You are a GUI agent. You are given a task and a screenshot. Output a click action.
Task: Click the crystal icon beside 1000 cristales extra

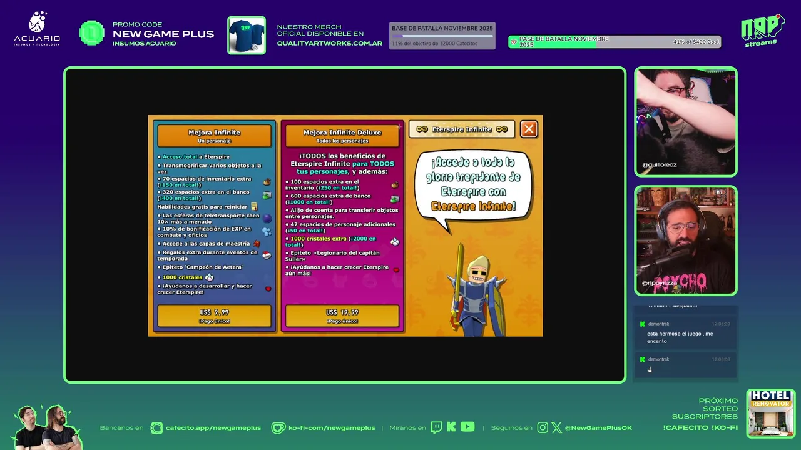(x=395, y=242)
